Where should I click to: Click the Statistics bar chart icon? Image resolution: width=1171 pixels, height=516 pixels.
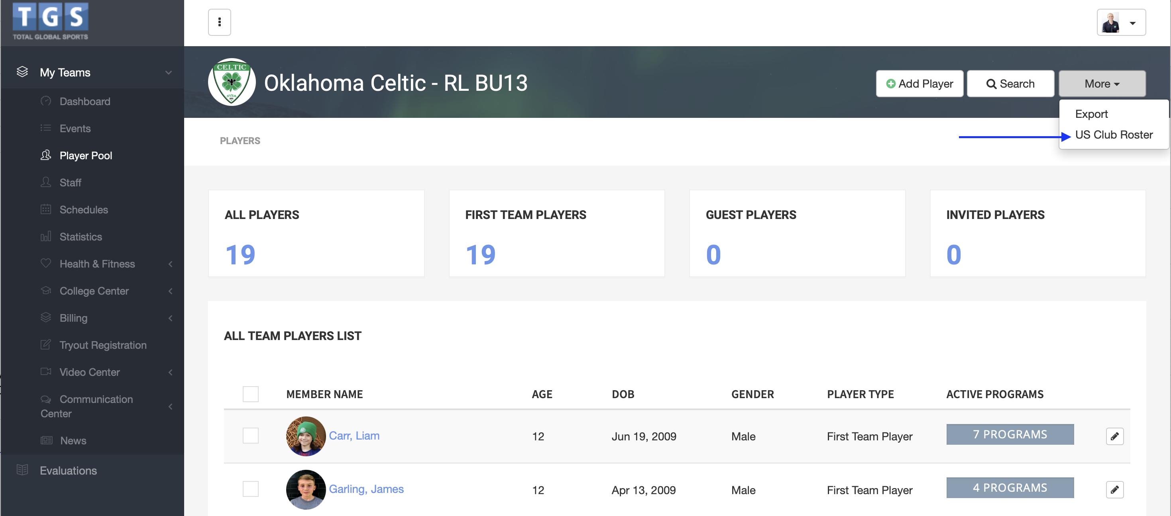pos(45,236)
